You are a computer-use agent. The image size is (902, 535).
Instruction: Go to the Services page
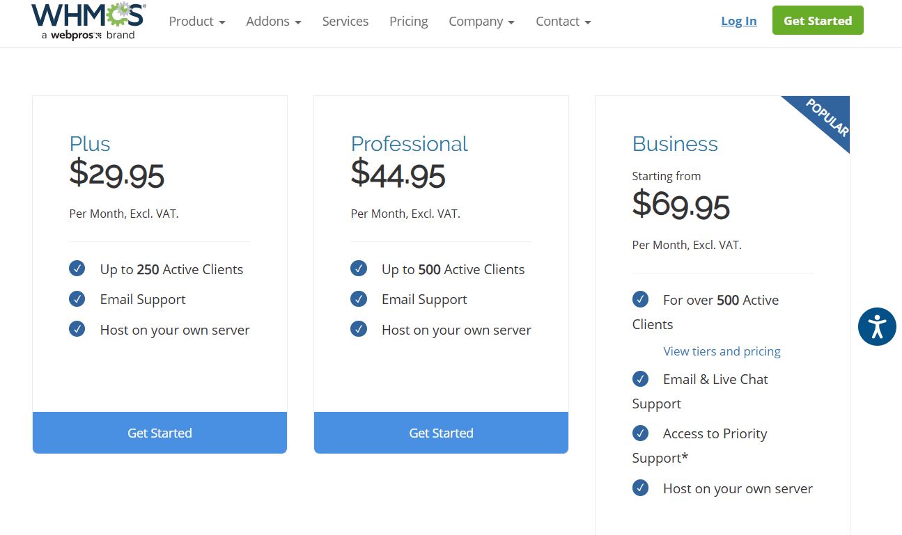pos(345,22)
